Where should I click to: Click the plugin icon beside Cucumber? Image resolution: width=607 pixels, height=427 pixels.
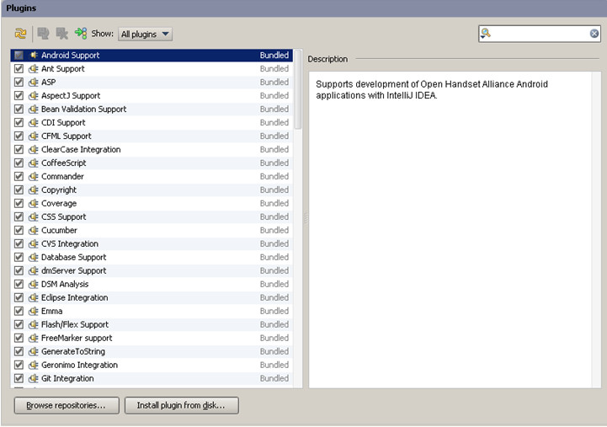(34, 230)
